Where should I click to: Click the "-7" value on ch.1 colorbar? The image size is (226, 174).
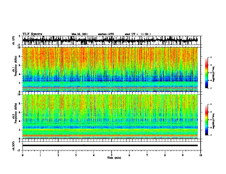point(211,88)
